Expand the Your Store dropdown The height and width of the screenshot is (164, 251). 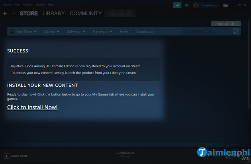[x=35, y=31]
